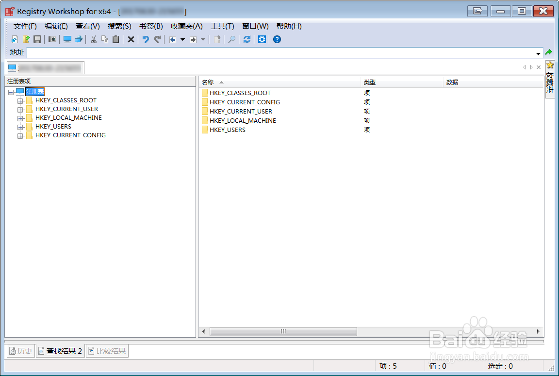Click the up one level icon
The image size is (559, 376).
[x=217, y=40]
